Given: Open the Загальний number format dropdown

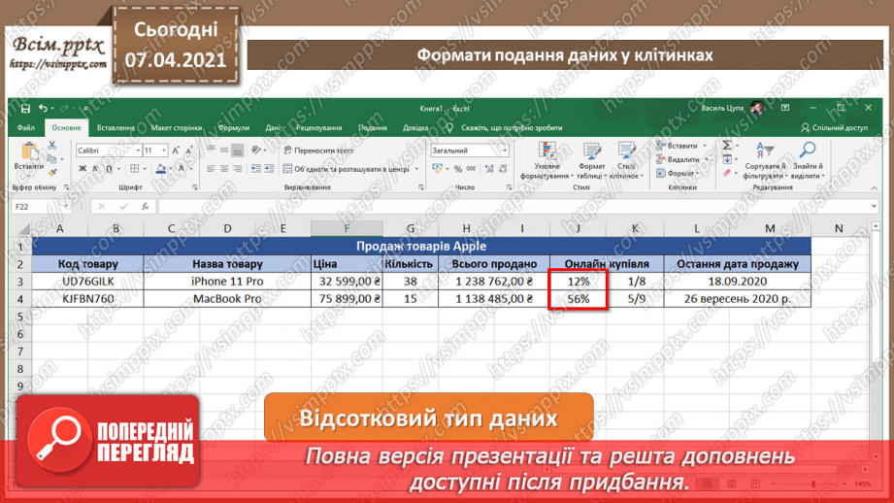Looking at the screenshot, I should click(505, 151).
